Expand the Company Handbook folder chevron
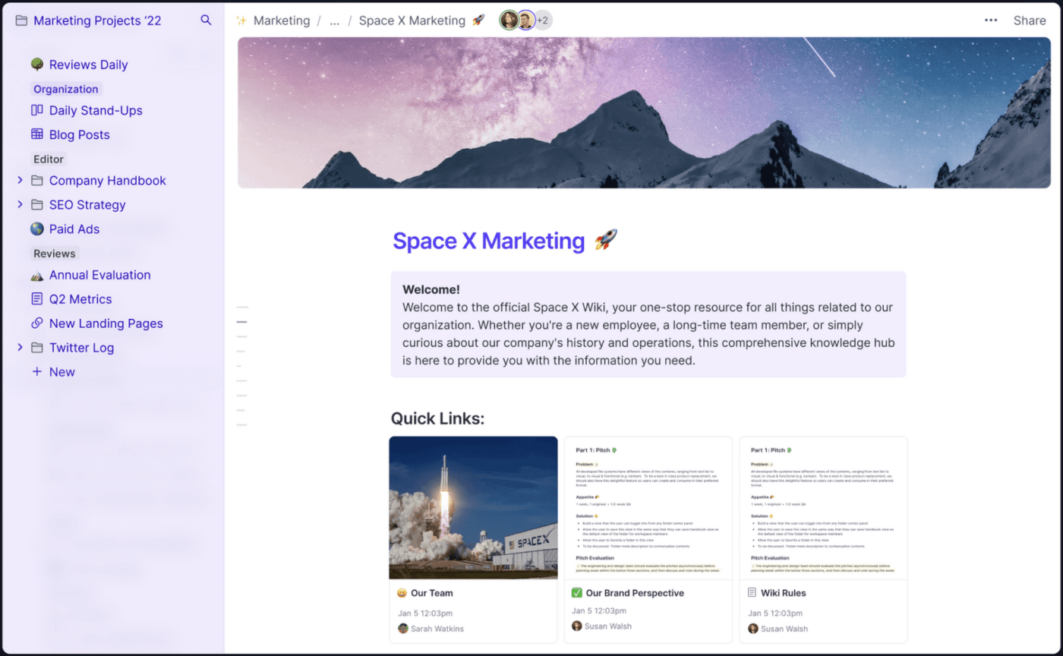The height and width of the screenshot is (656, 1063). click(20, 181)
